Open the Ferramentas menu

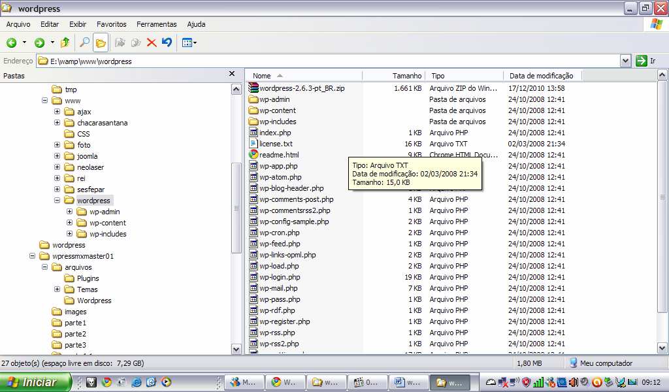(x=157, y=24)
